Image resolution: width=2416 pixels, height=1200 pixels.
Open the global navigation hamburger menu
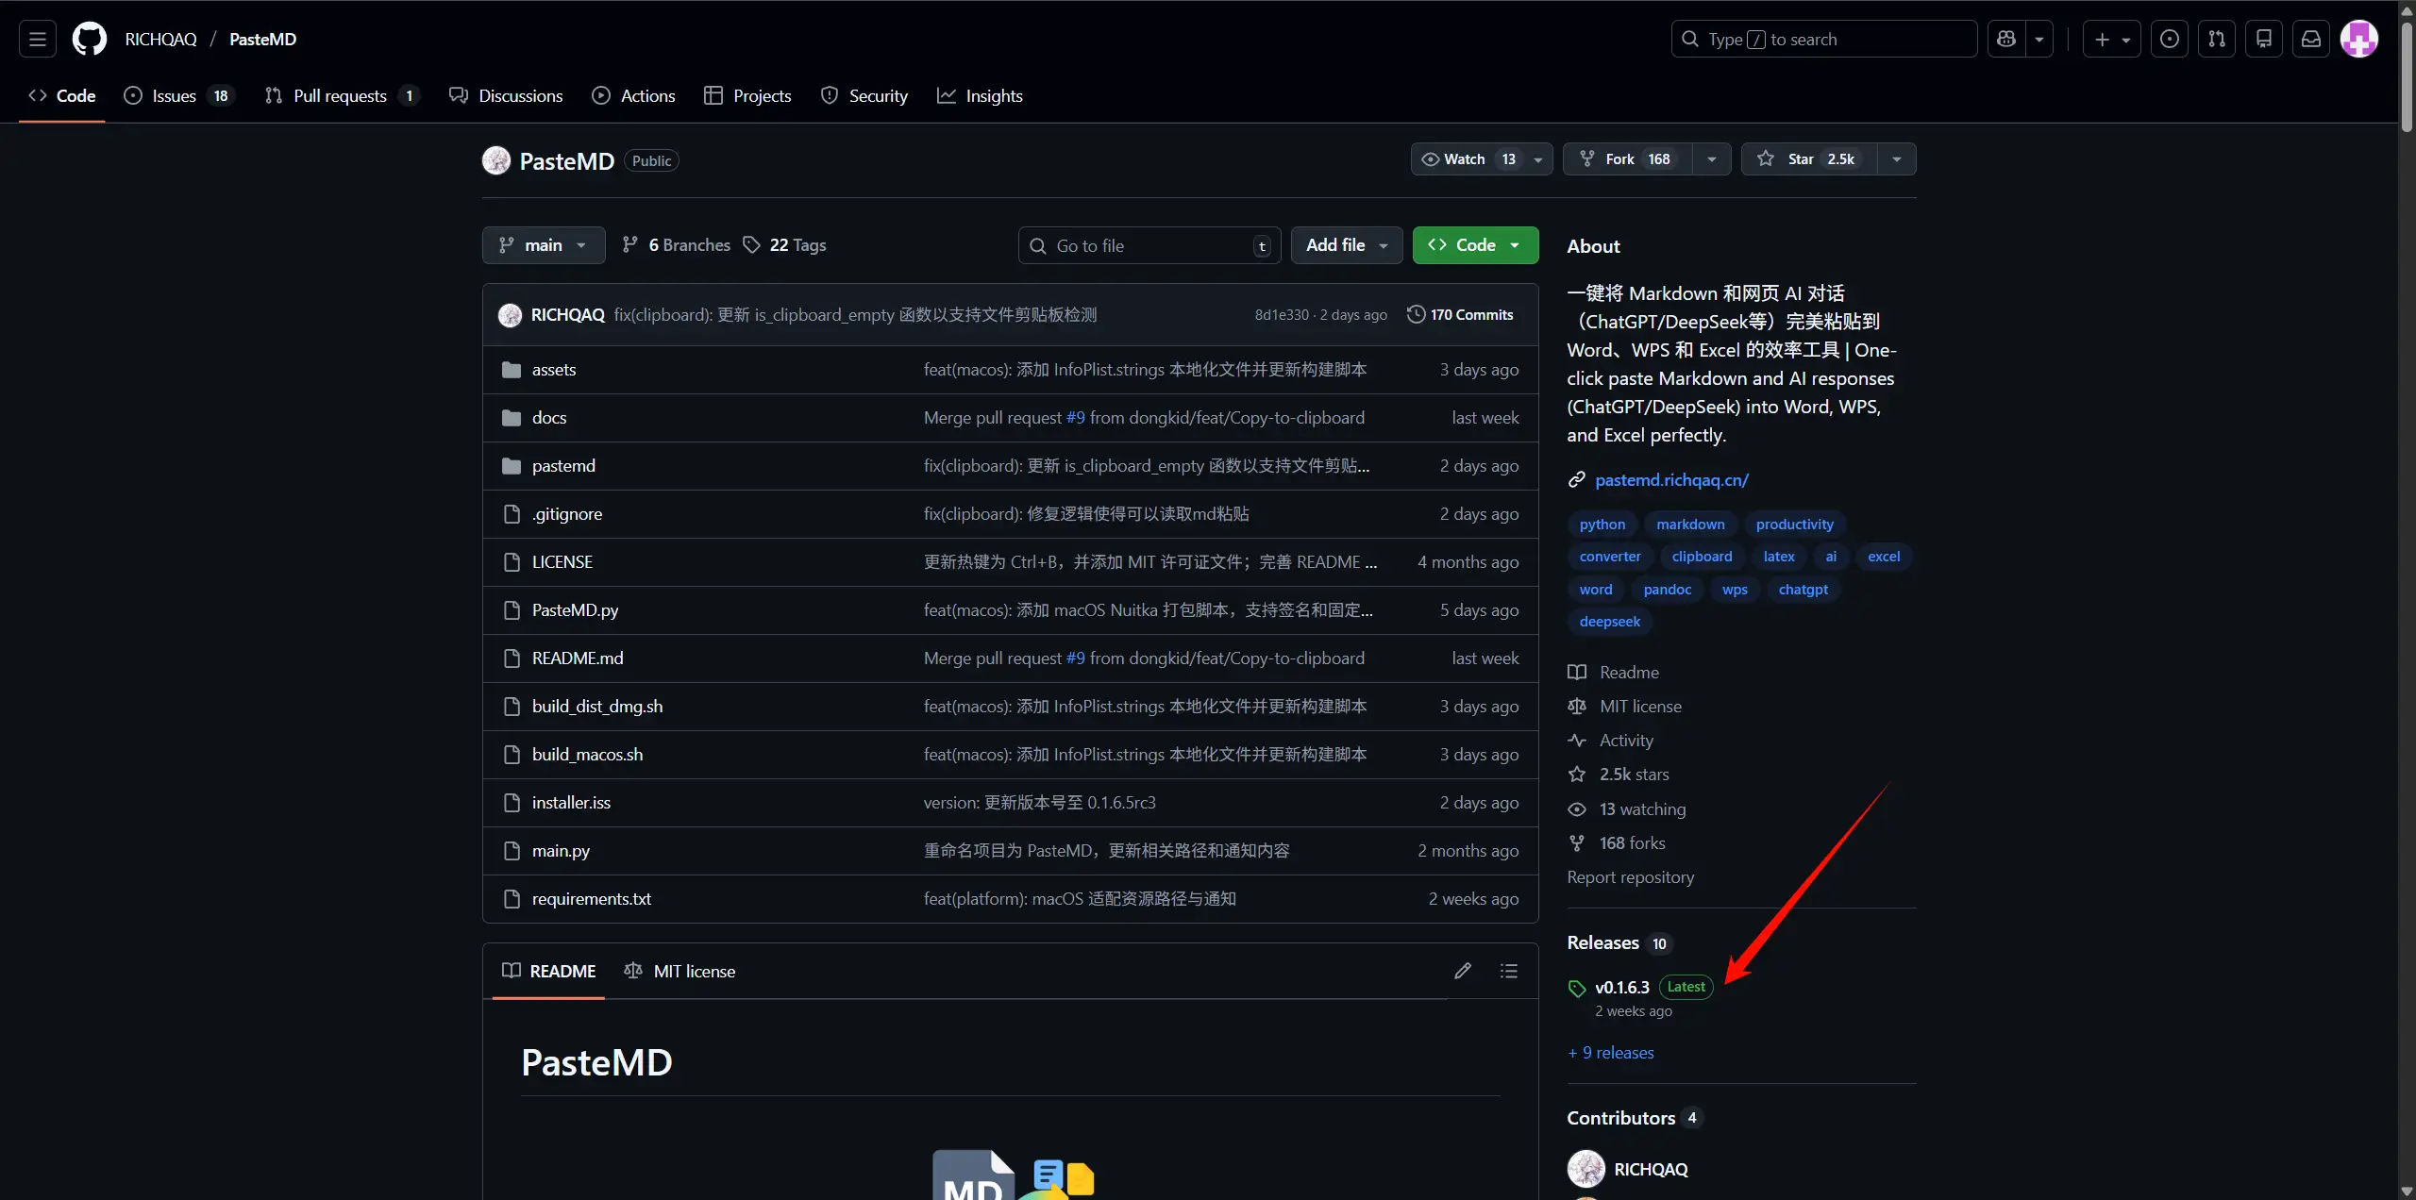tap(36, 39)
